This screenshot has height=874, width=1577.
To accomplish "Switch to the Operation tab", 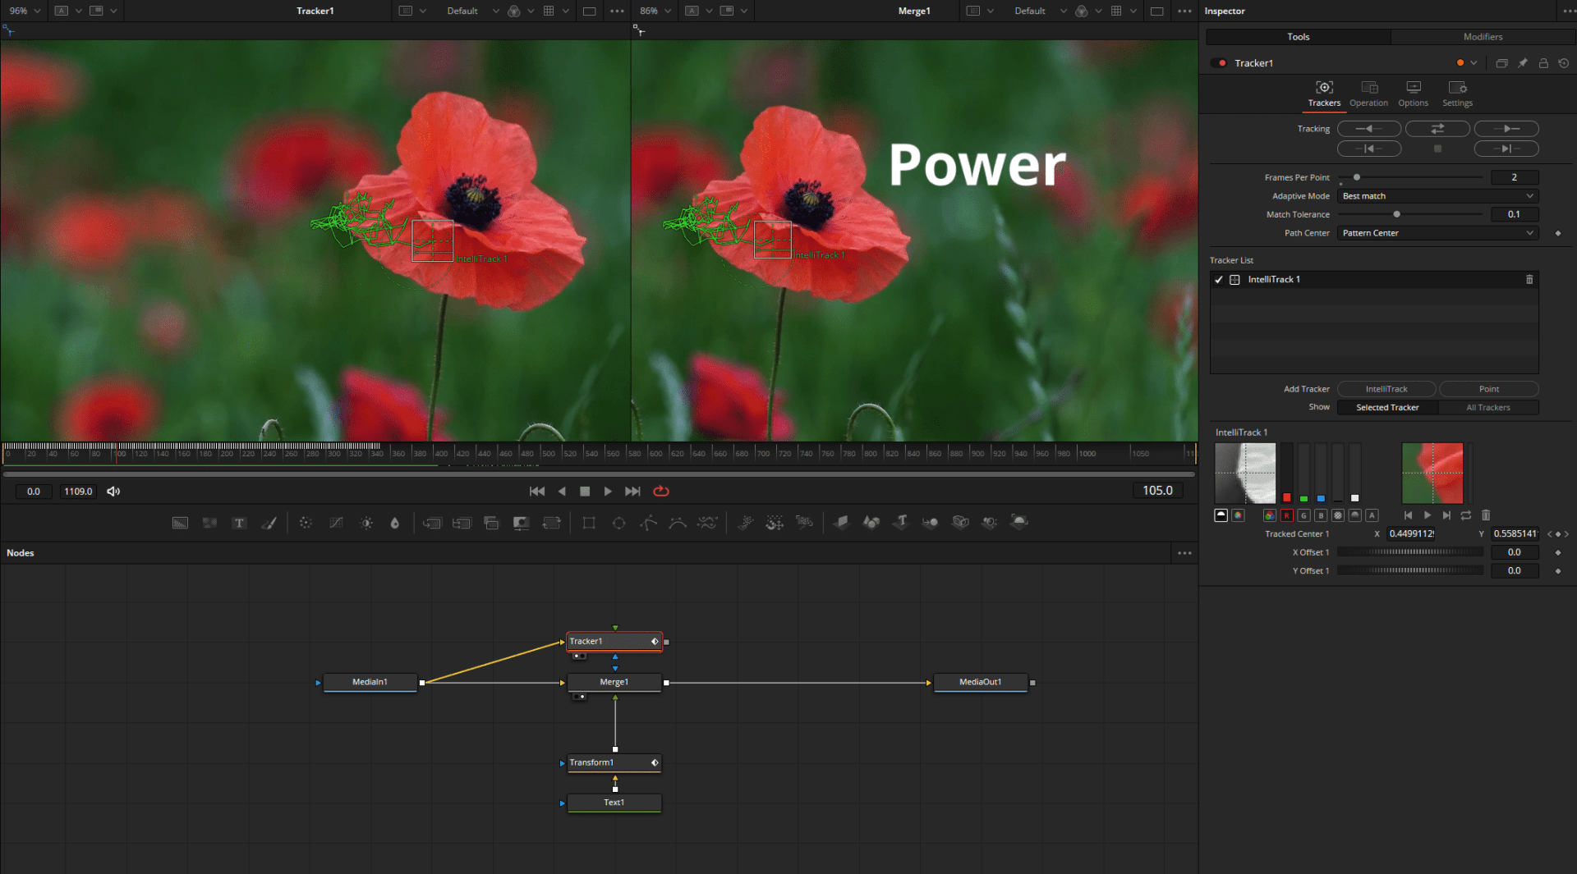I will pyautogui.click(x=1368, y=94).
